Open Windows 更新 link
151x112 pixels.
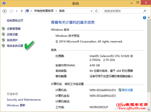16,105
